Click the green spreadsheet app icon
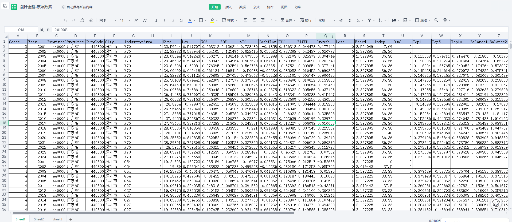The width and height of the screenshot is (512, 222). 14,7
